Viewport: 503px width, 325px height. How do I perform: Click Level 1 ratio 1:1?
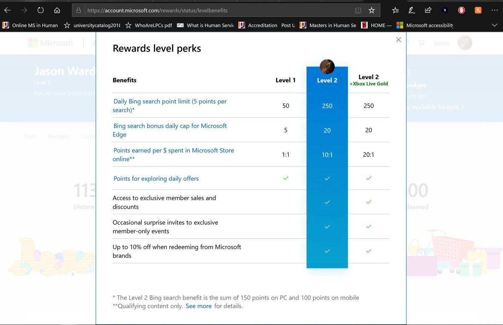click(x=286, y=154)
